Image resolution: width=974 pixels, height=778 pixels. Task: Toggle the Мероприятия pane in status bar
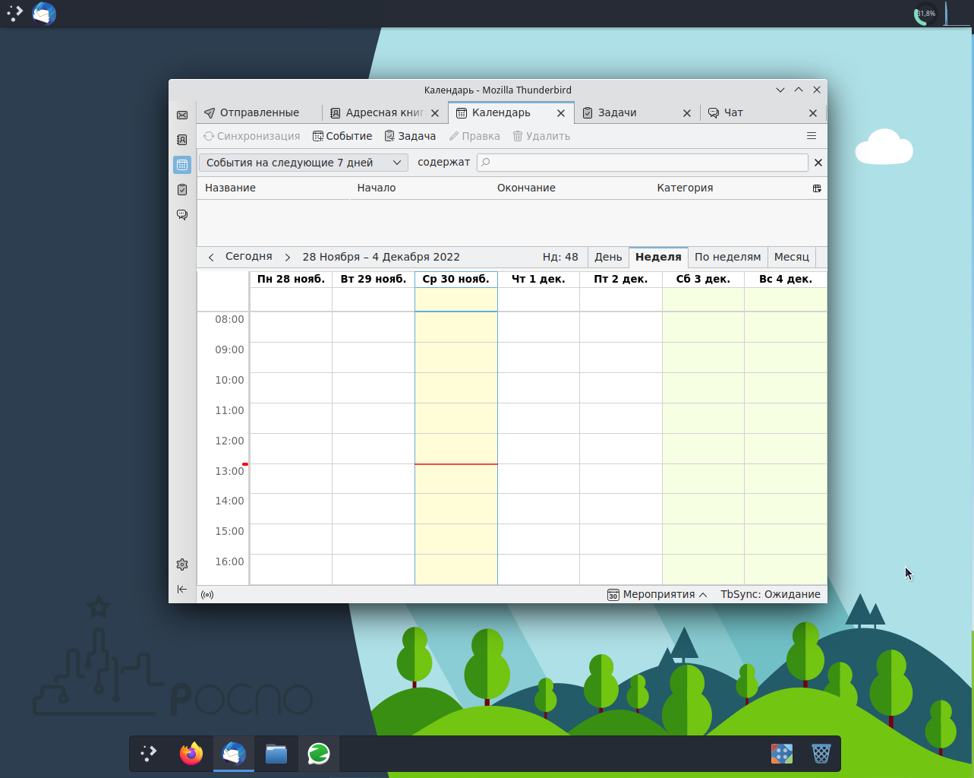657,595
